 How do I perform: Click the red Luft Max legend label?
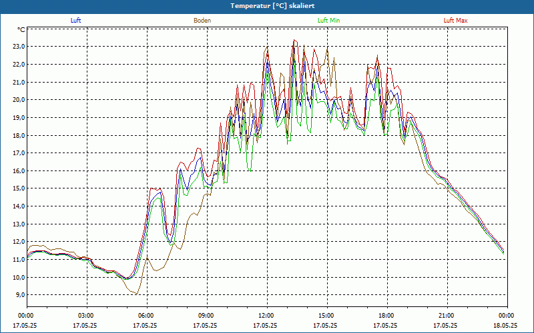pyautogui.click(x=455, y=21)
